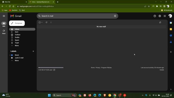Open the Terms link
This screenshot has width=174, height=98.
tap(93, 68)
